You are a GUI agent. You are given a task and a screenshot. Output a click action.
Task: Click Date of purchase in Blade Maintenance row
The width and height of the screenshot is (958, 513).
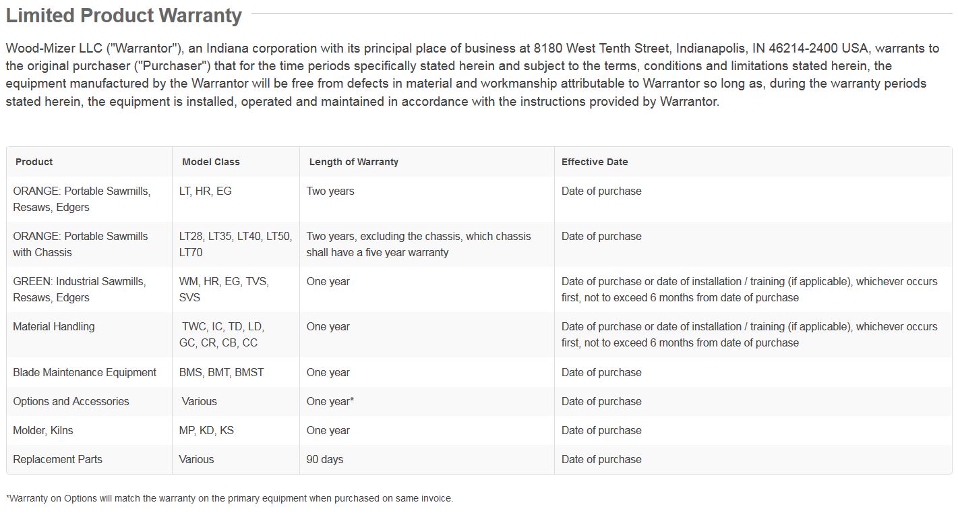coord(601,372)
